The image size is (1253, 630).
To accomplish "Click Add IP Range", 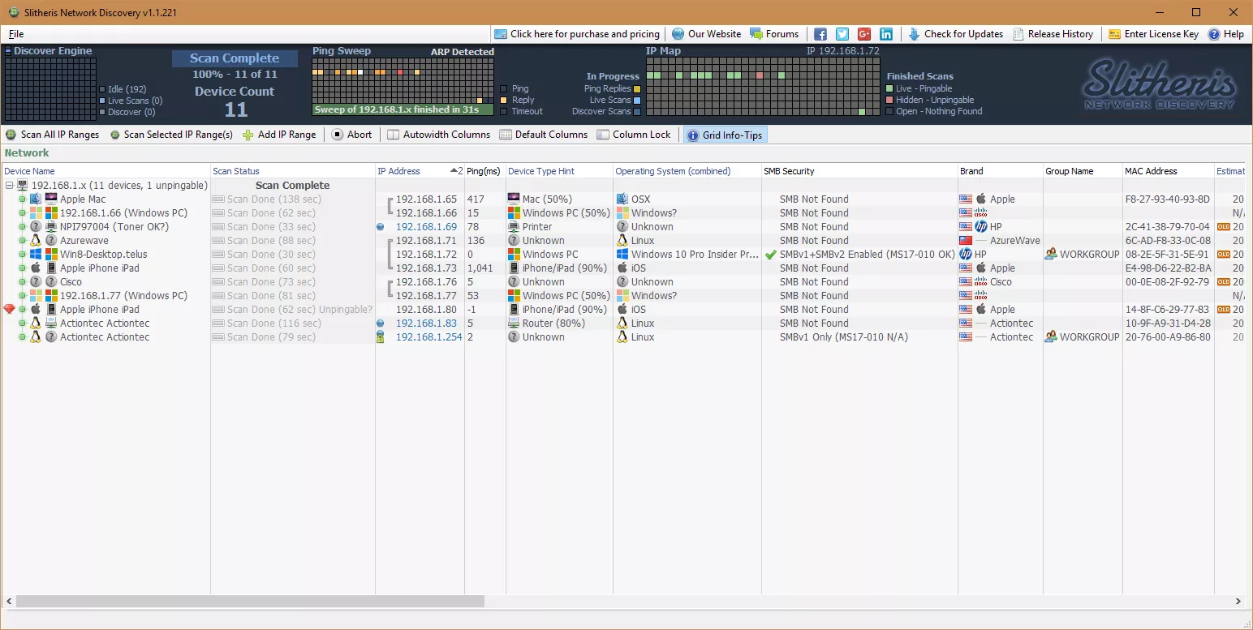I will point(279,135).
